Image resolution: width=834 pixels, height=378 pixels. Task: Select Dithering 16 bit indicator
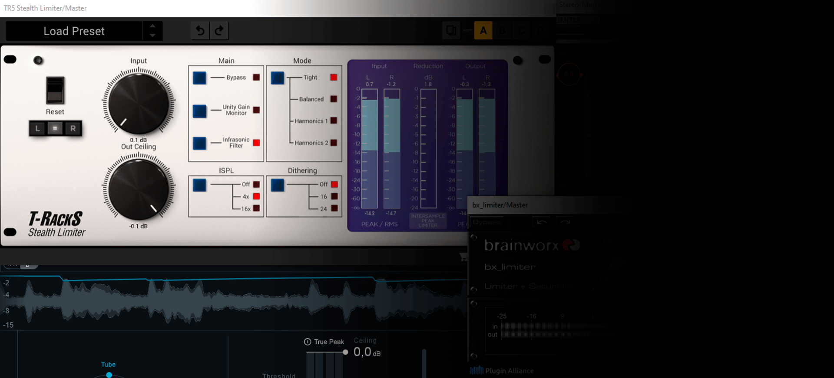[334, 196]
